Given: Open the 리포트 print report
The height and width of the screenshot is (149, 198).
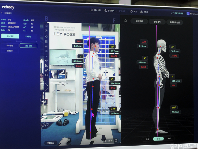Looking at the screenshot, I should pyautogui.click(x=144, y=12).
